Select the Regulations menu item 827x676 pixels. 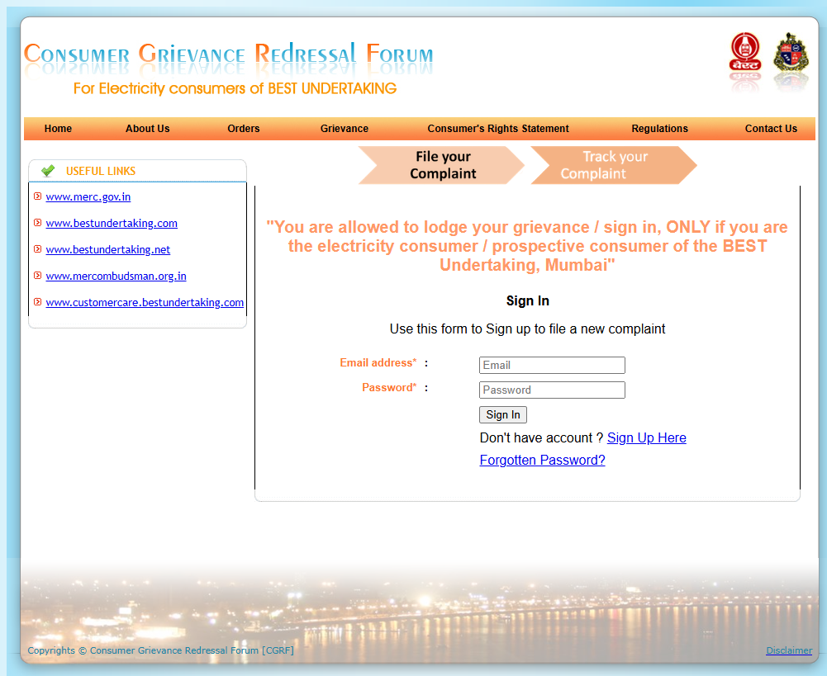659,129
